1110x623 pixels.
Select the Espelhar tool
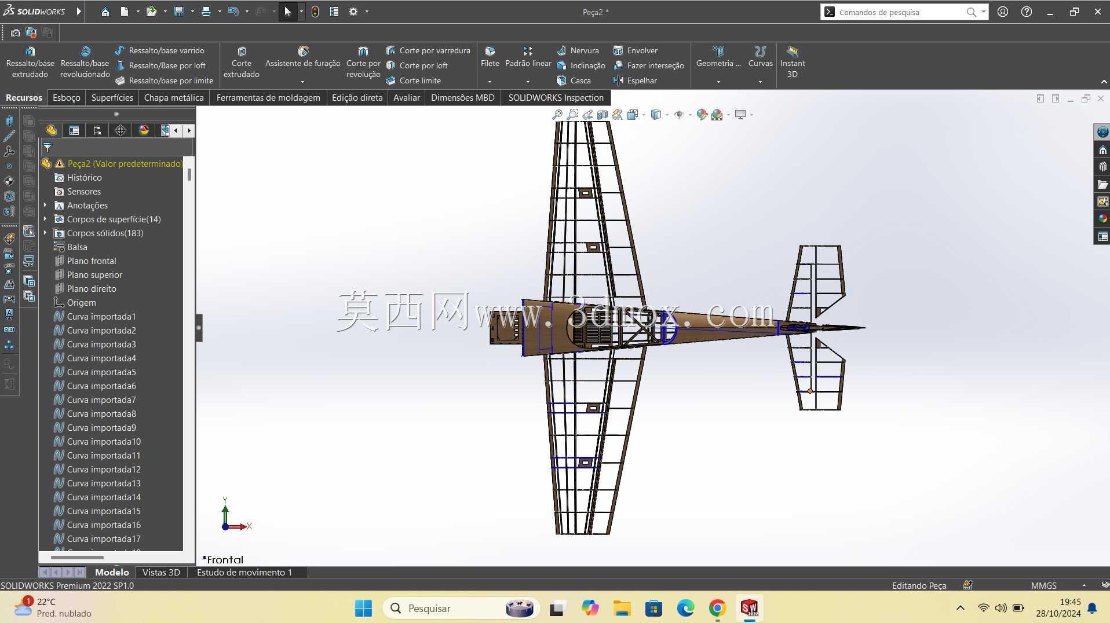coord(636,80)
